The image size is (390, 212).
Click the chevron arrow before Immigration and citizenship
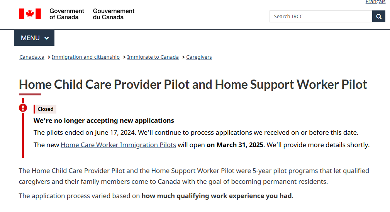pyautogui.click(x=49, y=57)
